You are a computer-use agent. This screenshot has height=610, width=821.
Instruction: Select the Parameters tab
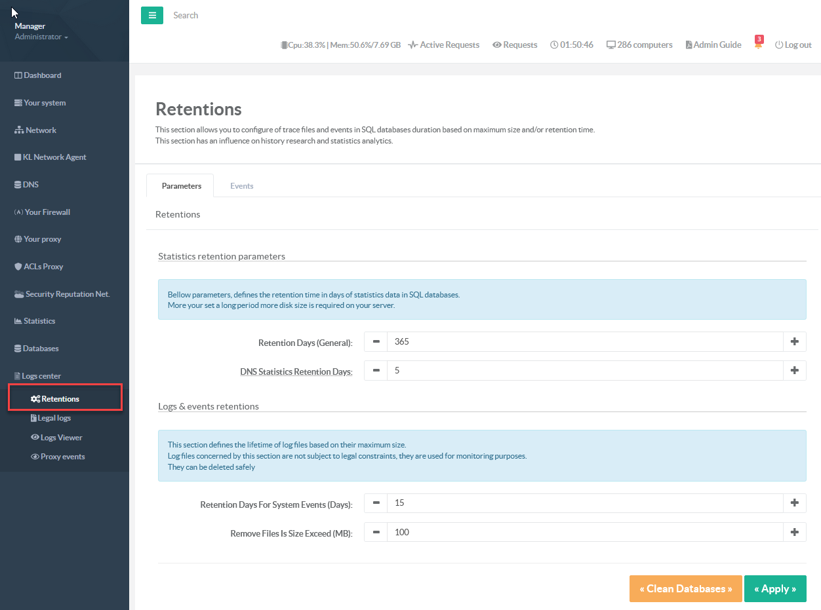[x=181, y=186]
